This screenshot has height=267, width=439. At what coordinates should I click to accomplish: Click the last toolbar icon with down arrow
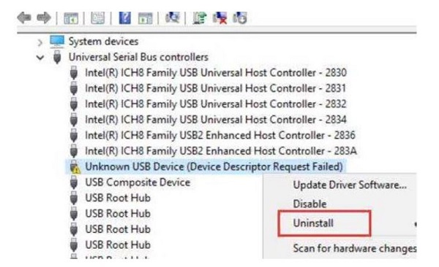pos(240,18)
